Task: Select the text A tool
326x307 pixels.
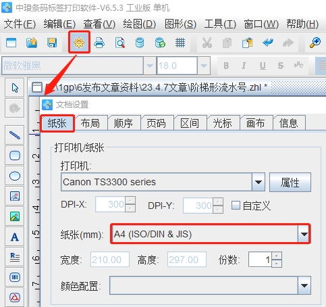Action: coord(15,237)
